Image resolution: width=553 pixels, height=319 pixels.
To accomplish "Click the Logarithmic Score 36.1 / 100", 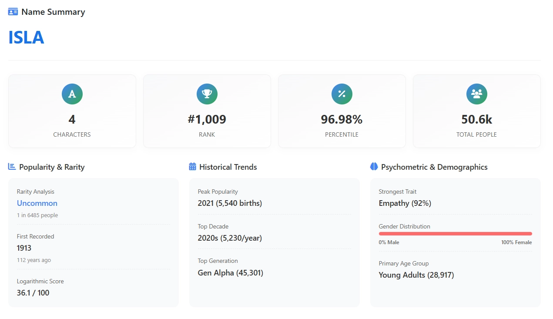I will 33,293.
